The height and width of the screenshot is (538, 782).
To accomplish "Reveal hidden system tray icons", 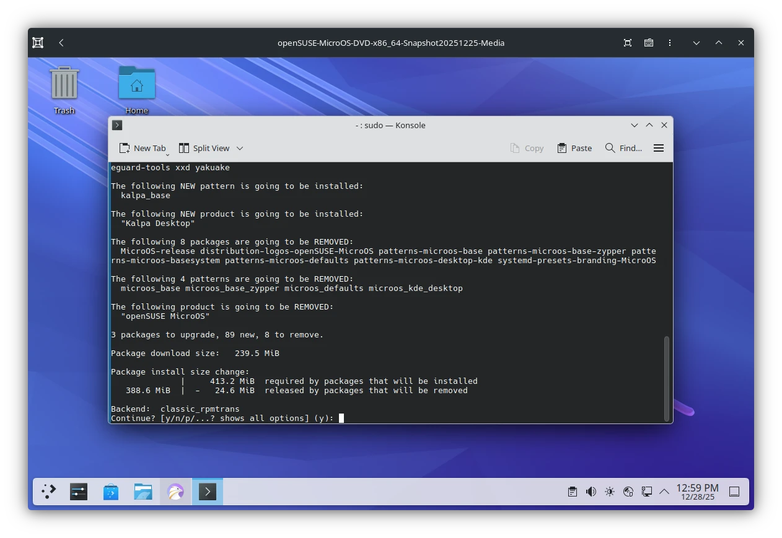I will coord(664,492).
